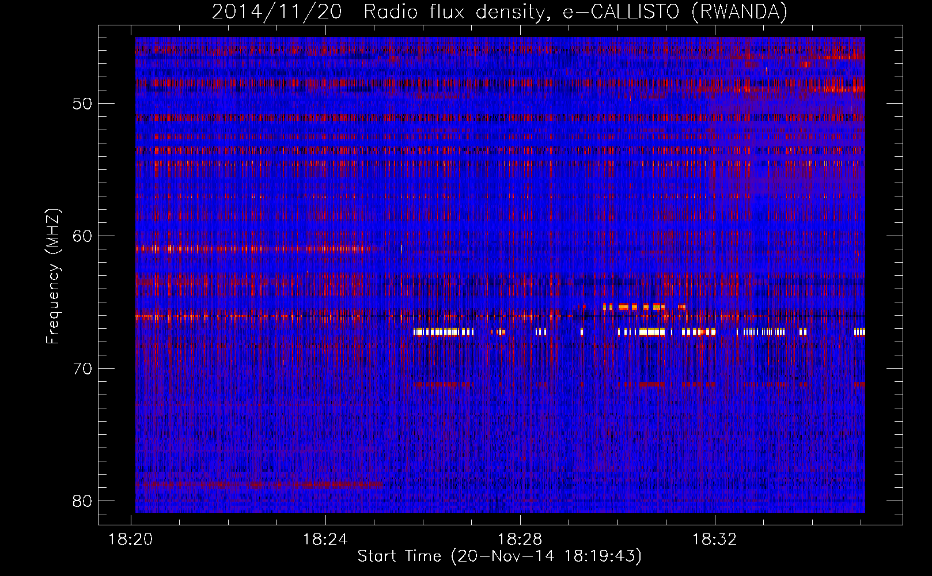Click the '60' frequency tick label
Image resolution: width=932 pixels, height=576 pixels.
point(82,236)
